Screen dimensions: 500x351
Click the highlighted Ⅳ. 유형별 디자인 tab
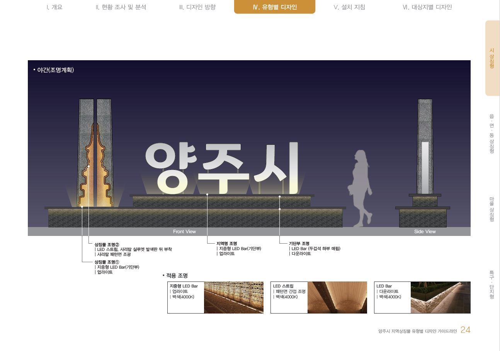[x=274, y=7]
